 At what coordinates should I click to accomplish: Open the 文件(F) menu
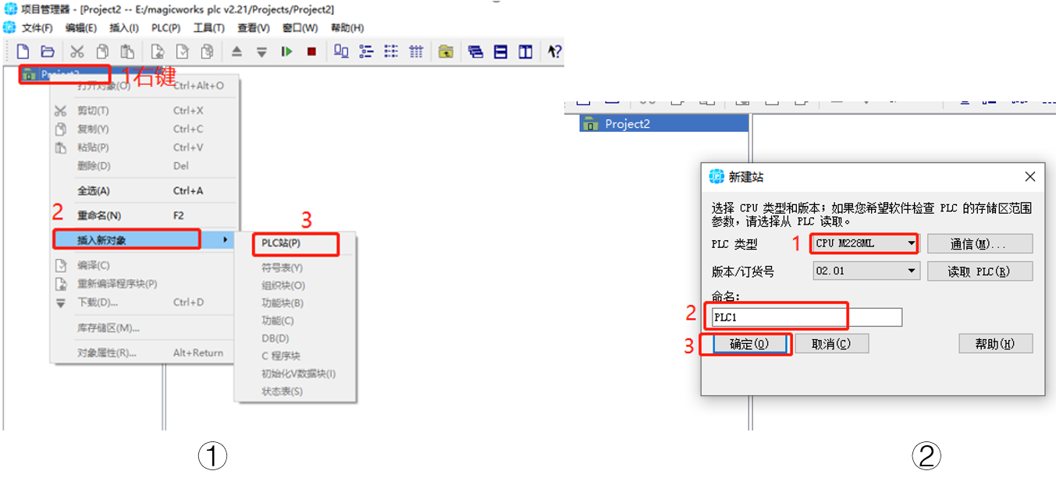click(x=37, y=28)
